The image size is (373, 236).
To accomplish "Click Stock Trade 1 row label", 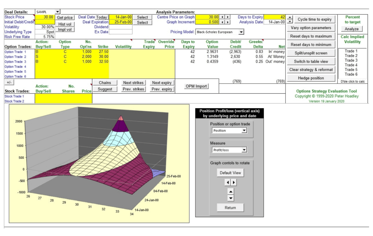I will [14, 97].
